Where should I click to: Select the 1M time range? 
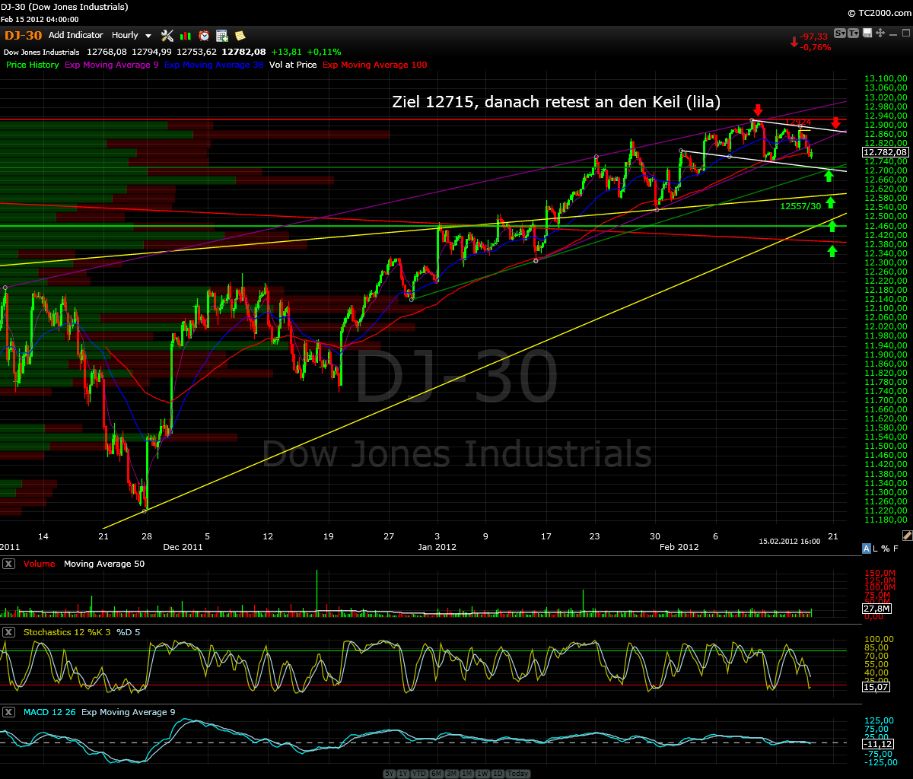tap(467, 774)
